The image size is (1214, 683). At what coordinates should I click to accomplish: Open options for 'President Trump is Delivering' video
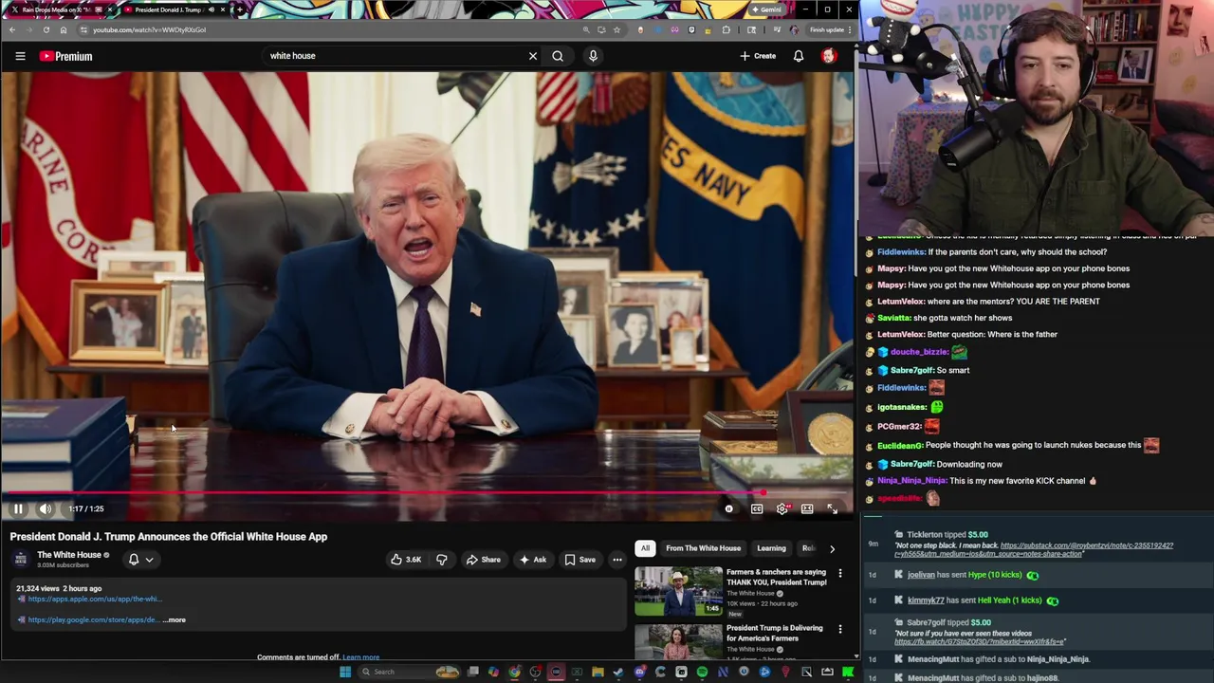coord(839,629)
